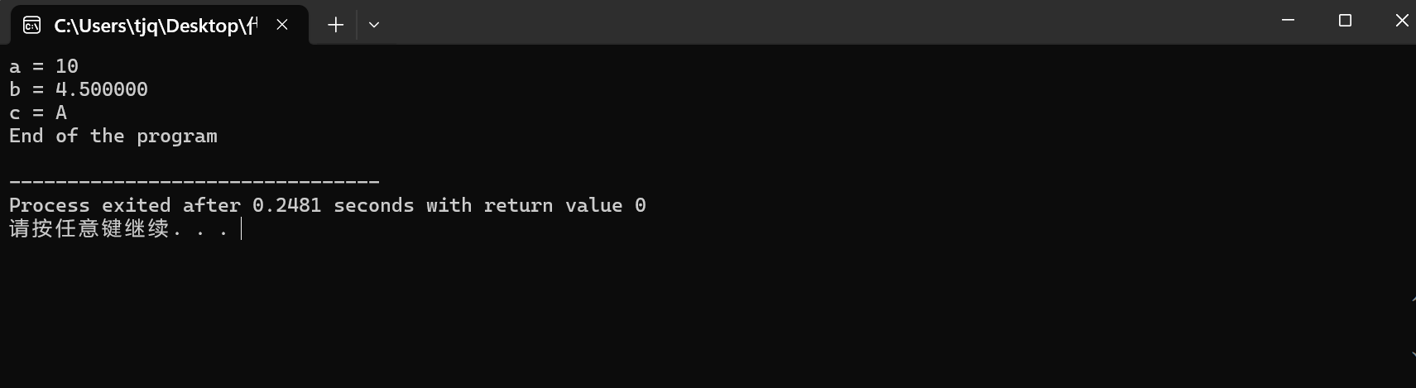Minimize the terminal window
This screenshot has width=1416, height=388.
click(1288, 21)
